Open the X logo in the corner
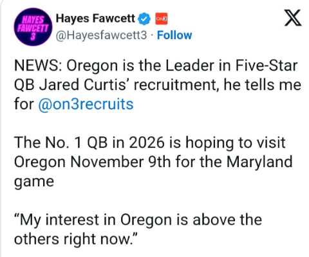309x257 pixels. click(x=293, y=18)
